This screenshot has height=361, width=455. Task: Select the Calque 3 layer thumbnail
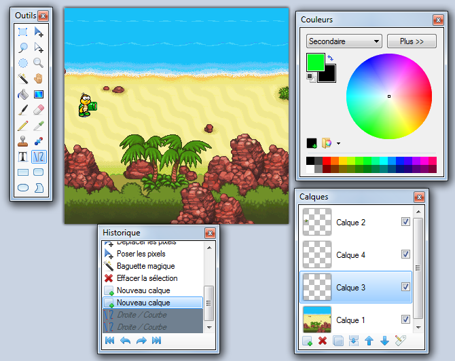316,288
